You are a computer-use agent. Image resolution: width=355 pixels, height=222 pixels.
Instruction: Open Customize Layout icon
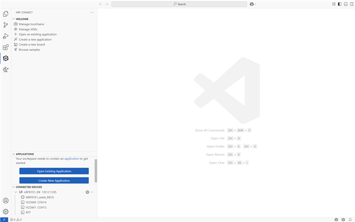click(334, 4)
